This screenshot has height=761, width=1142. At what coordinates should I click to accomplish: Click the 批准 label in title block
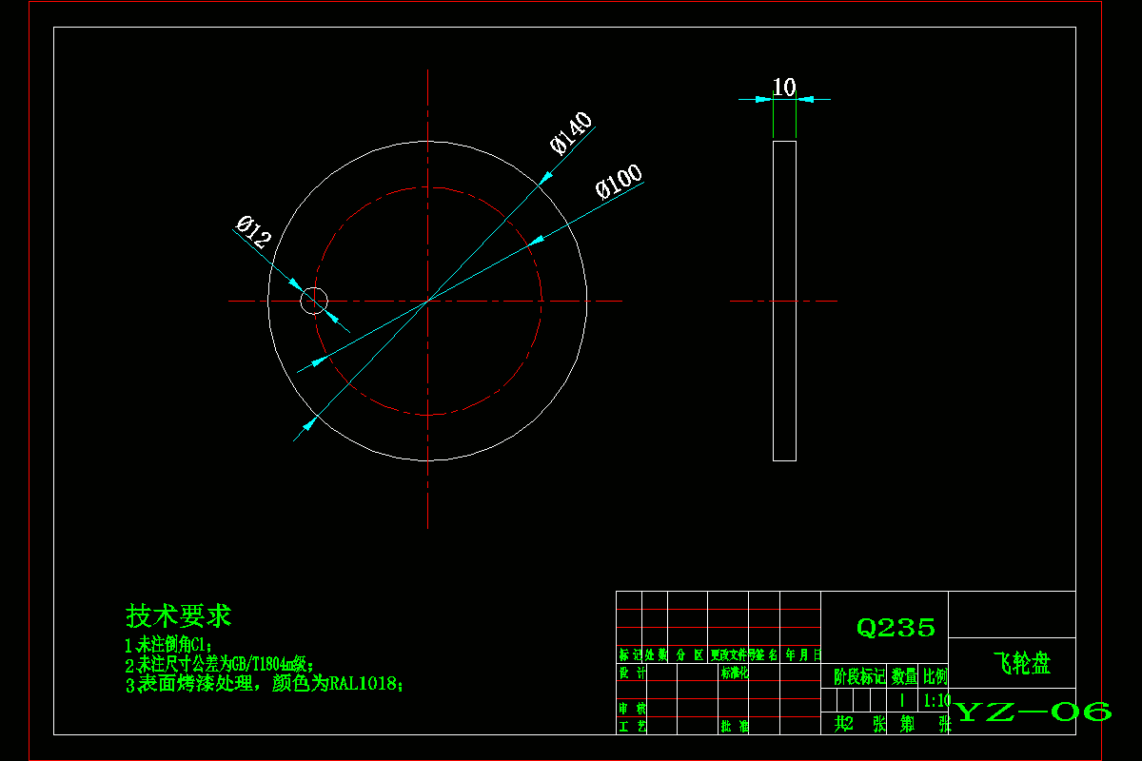[735, 727]
